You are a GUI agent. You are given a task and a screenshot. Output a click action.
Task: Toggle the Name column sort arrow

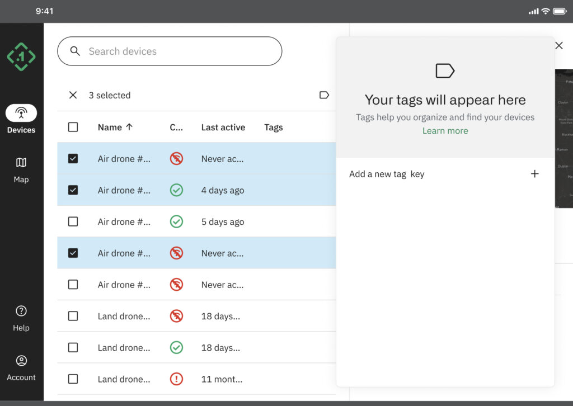click(130, 127)
